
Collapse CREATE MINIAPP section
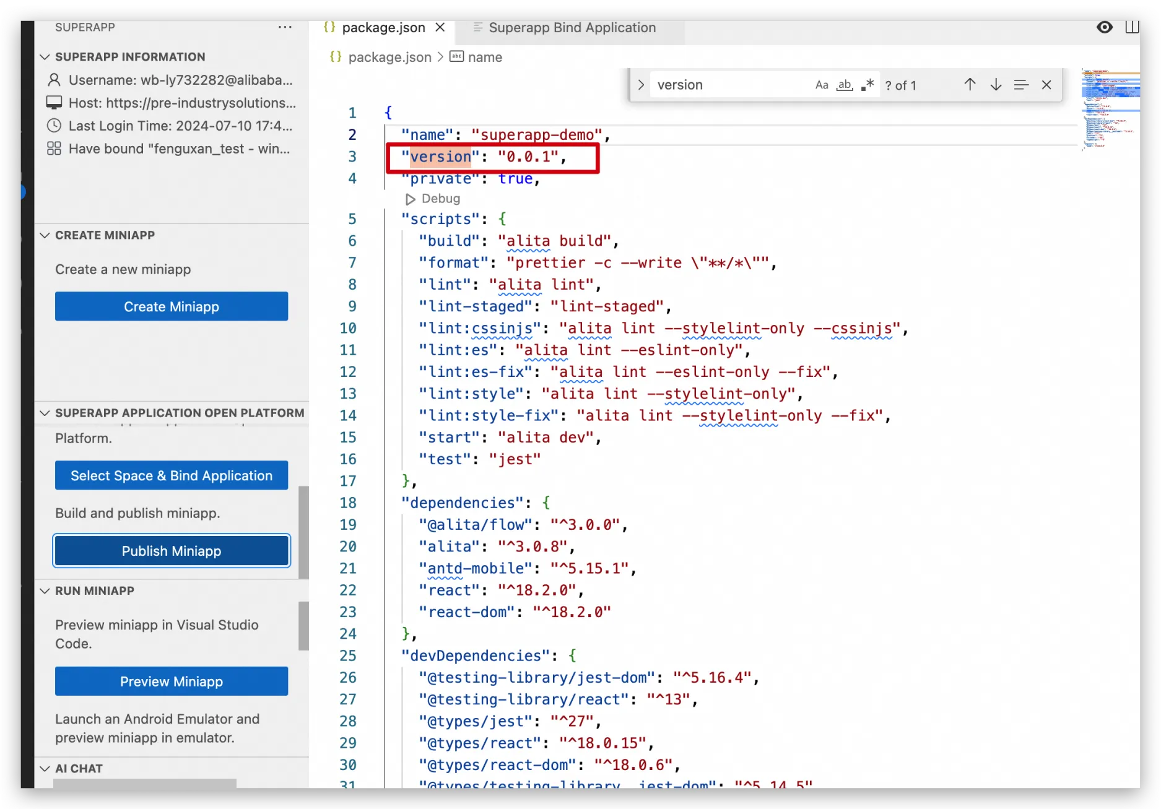(x=45, y=235)
